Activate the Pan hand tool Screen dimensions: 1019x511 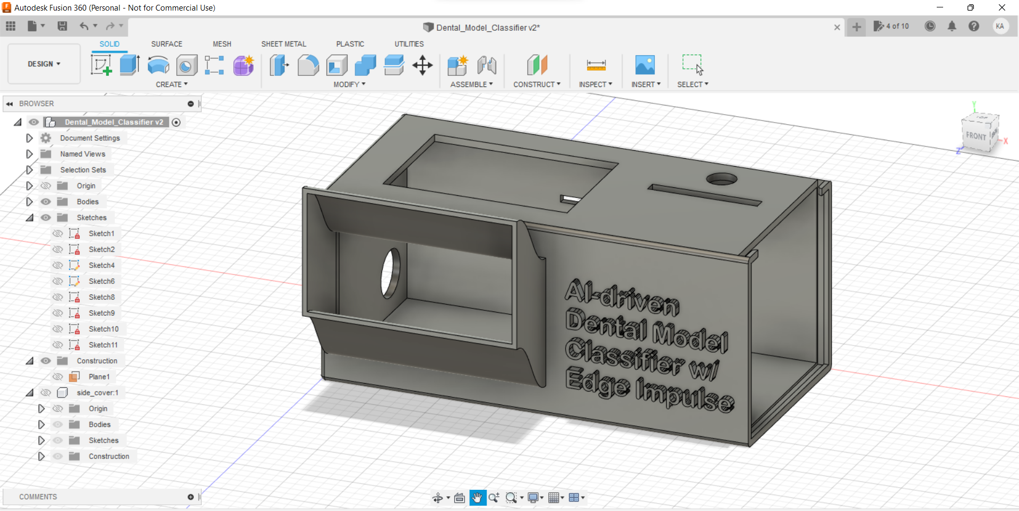point(478,498)
